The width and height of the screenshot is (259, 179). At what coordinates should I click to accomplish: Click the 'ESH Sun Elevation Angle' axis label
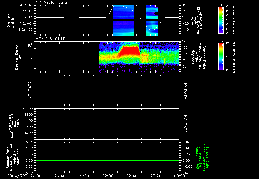tap(197, 20)
